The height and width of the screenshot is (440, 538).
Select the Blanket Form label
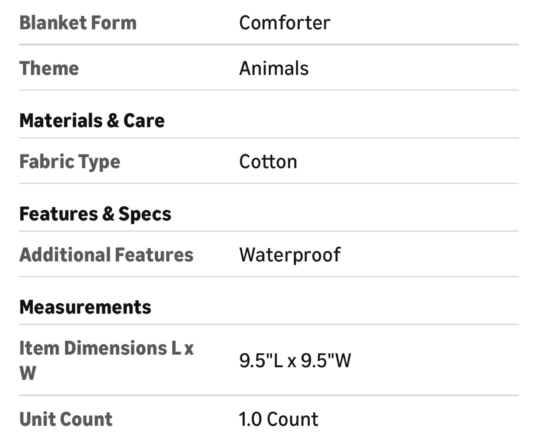coord(78,23)
